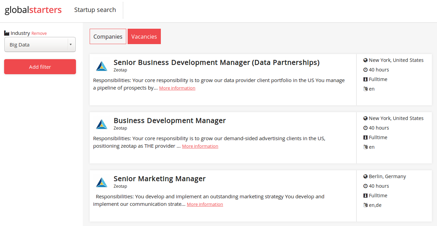Click globe icon beside Berlin, Germany
The image size is (437, 226).
pyautogui.click(x=365, y=176)
